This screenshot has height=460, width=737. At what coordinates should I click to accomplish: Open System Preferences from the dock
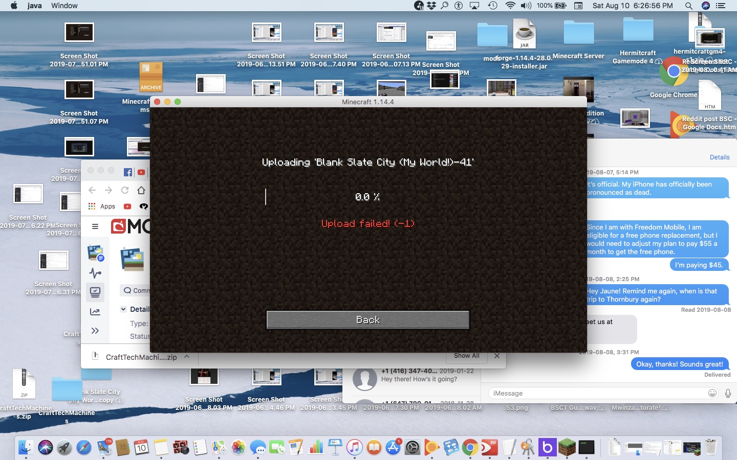coord(413,448)
